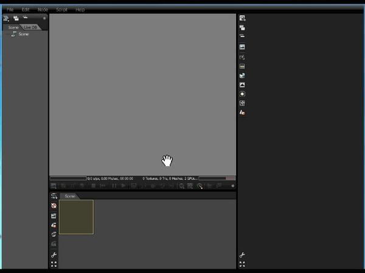Click the dimmed icon above the node graph wrench

coord(54,244)
